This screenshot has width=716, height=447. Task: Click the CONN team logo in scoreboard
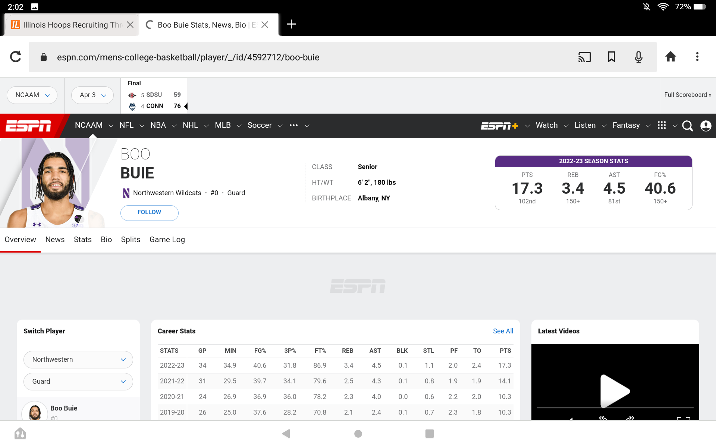coord(132,107)
